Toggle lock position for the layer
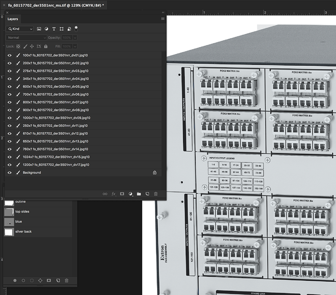336x295 pixels. [31, 47]
